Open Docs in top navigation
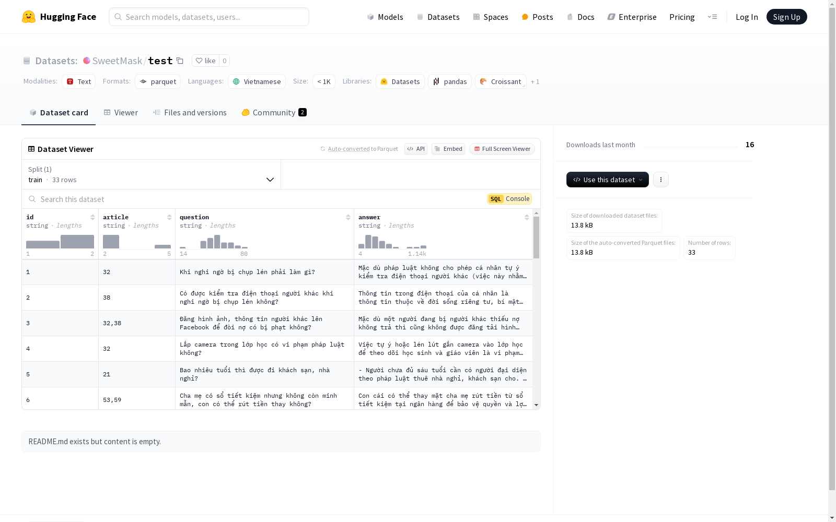Screen dimensions: 836x522 (580, 17)
